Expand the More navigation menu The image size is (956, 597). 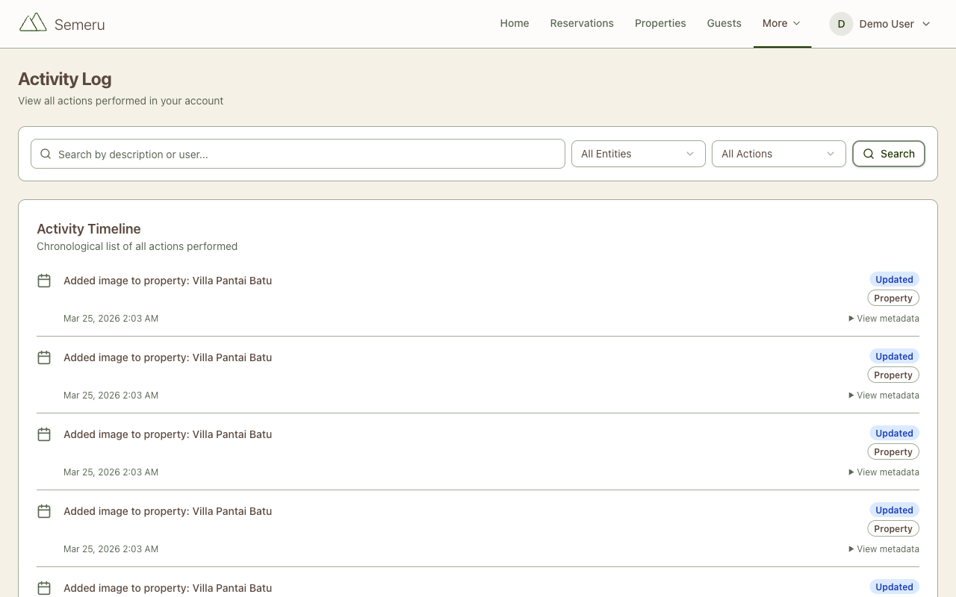point(782,23)
